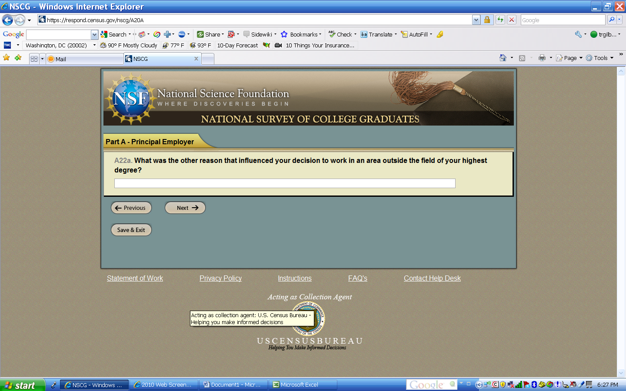Image resolution: width=626 pixels, height=391 pixels.
Task: Click the Next button
Action: pyautogui.click(x=185, y=208)
